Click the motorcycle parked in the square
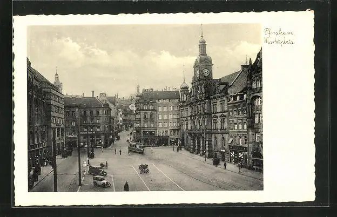 point(144,169)
